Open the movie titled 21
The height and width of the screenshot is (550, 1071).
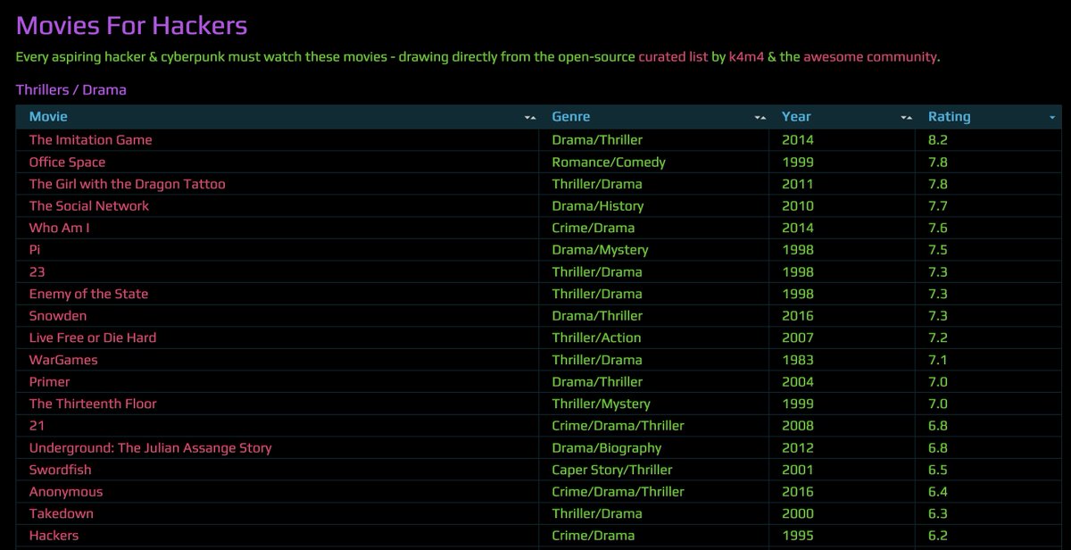coord(37,426)
